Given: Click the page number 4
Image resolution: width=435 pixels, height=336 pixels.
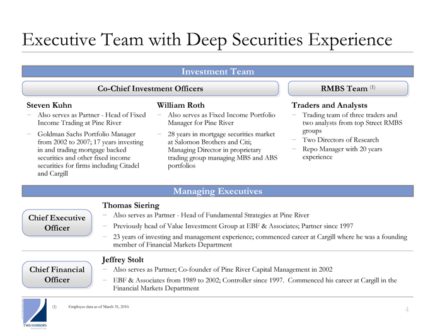Looking at the screenshot, I should coord(407,310).
